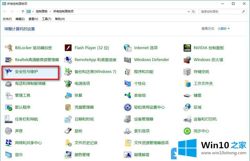Open the NVIDIA 控制面板 icon
Viewport: 250px width, 161px height.
click(187, 48)
